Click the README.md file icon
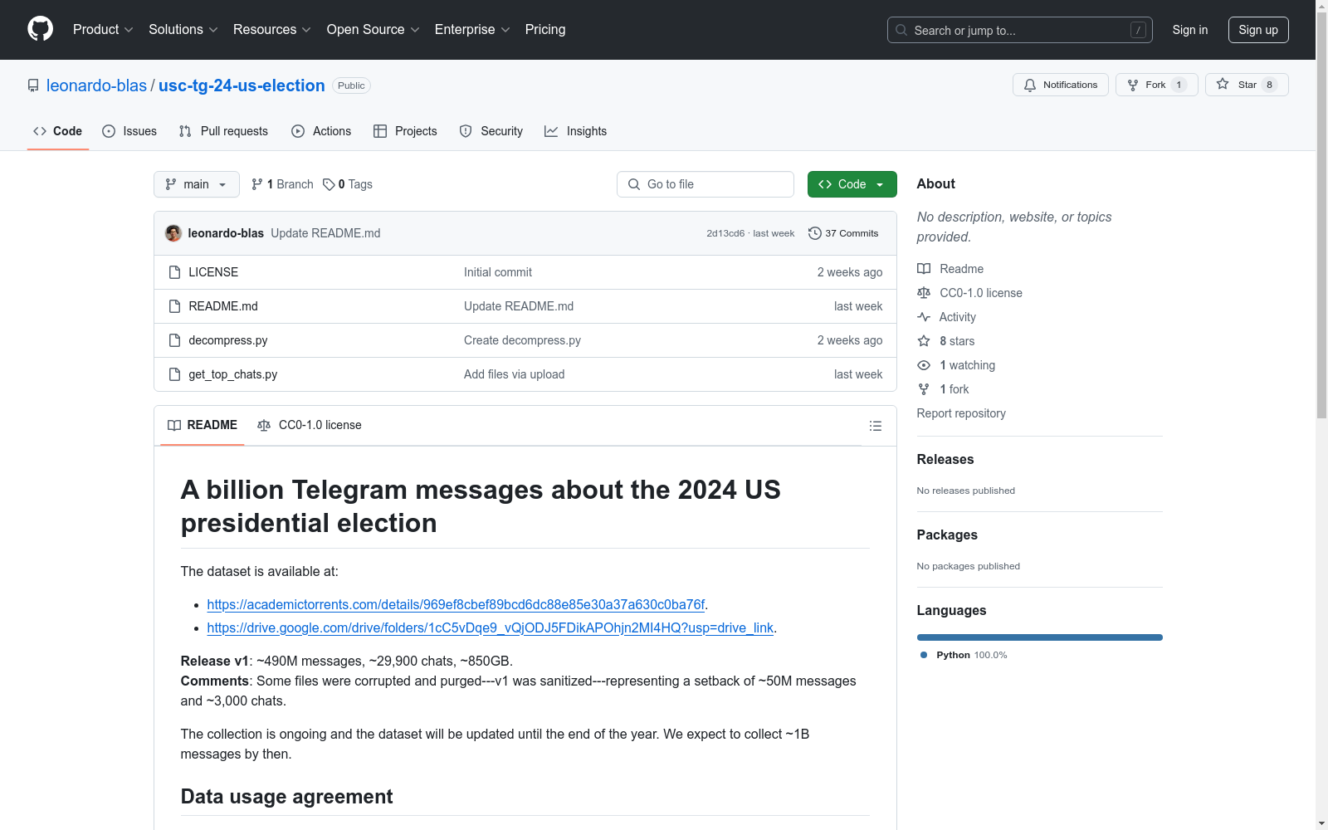 (x=174, y=306)
